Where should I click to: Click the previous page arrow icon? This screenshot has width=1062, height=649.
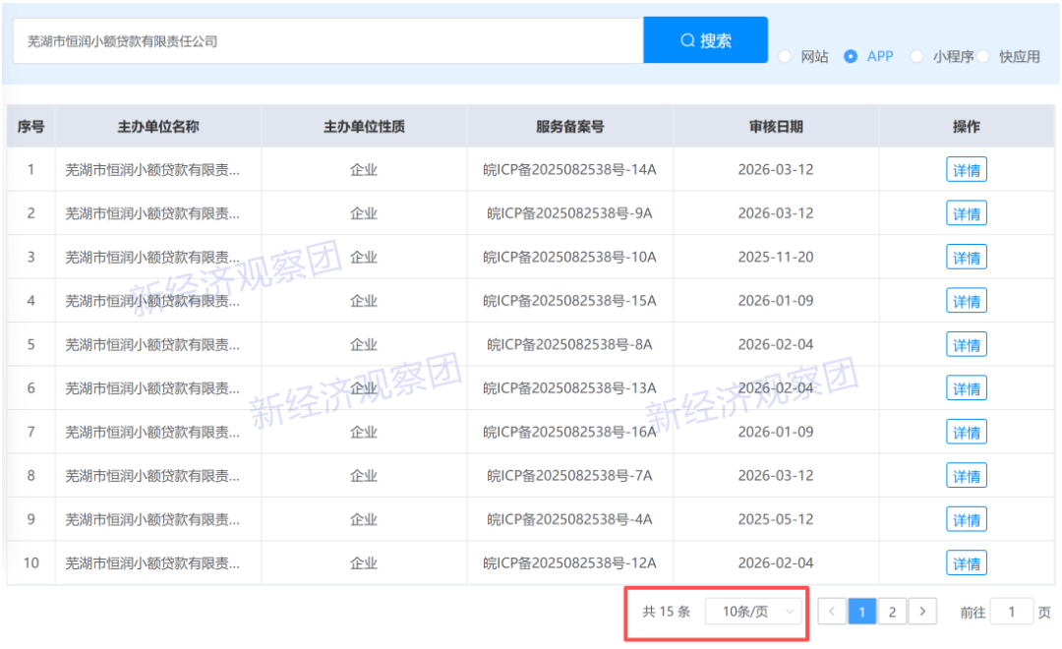point(832,611)
